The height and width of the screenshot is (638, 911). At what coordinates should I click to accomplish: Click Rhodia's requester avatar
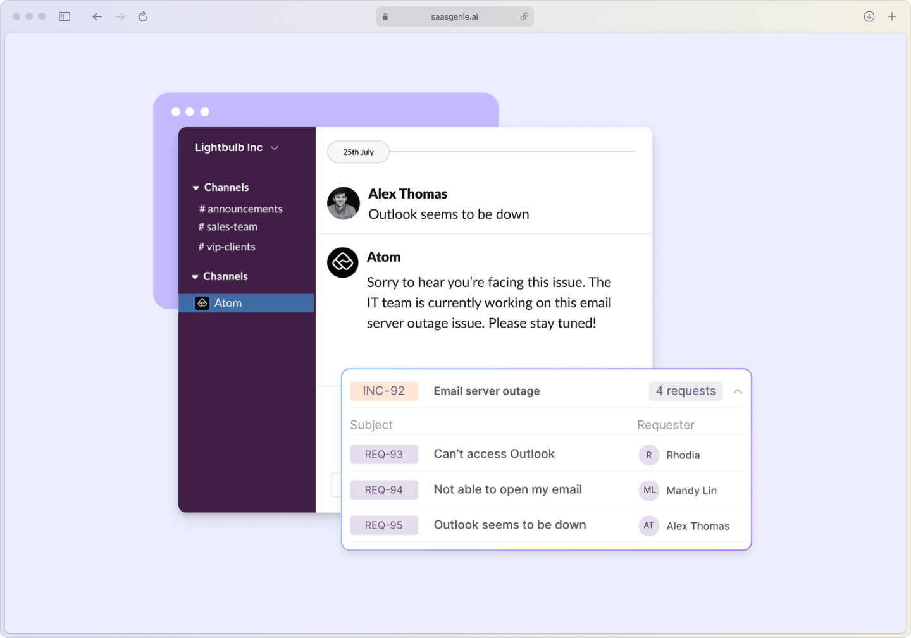648,455
